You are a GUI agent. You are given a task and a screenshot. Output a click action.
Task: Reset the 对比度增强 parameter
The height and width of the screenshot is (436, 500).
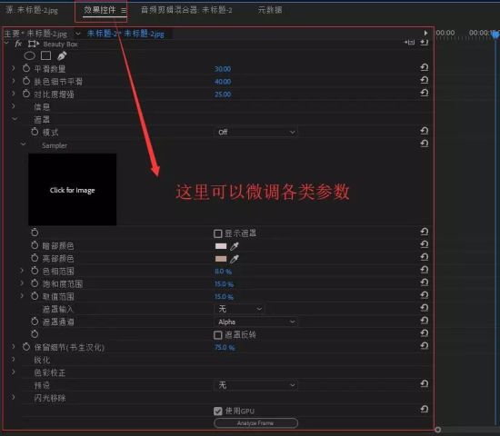tap(425, 93)
